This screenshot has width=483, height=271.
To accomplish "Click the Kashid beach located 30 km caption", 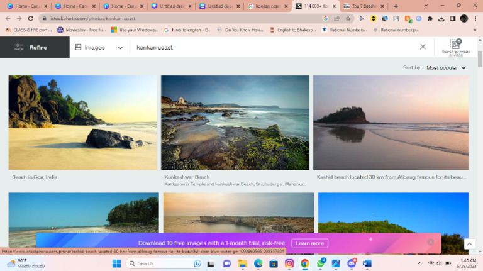I will [x=391, y=177].
